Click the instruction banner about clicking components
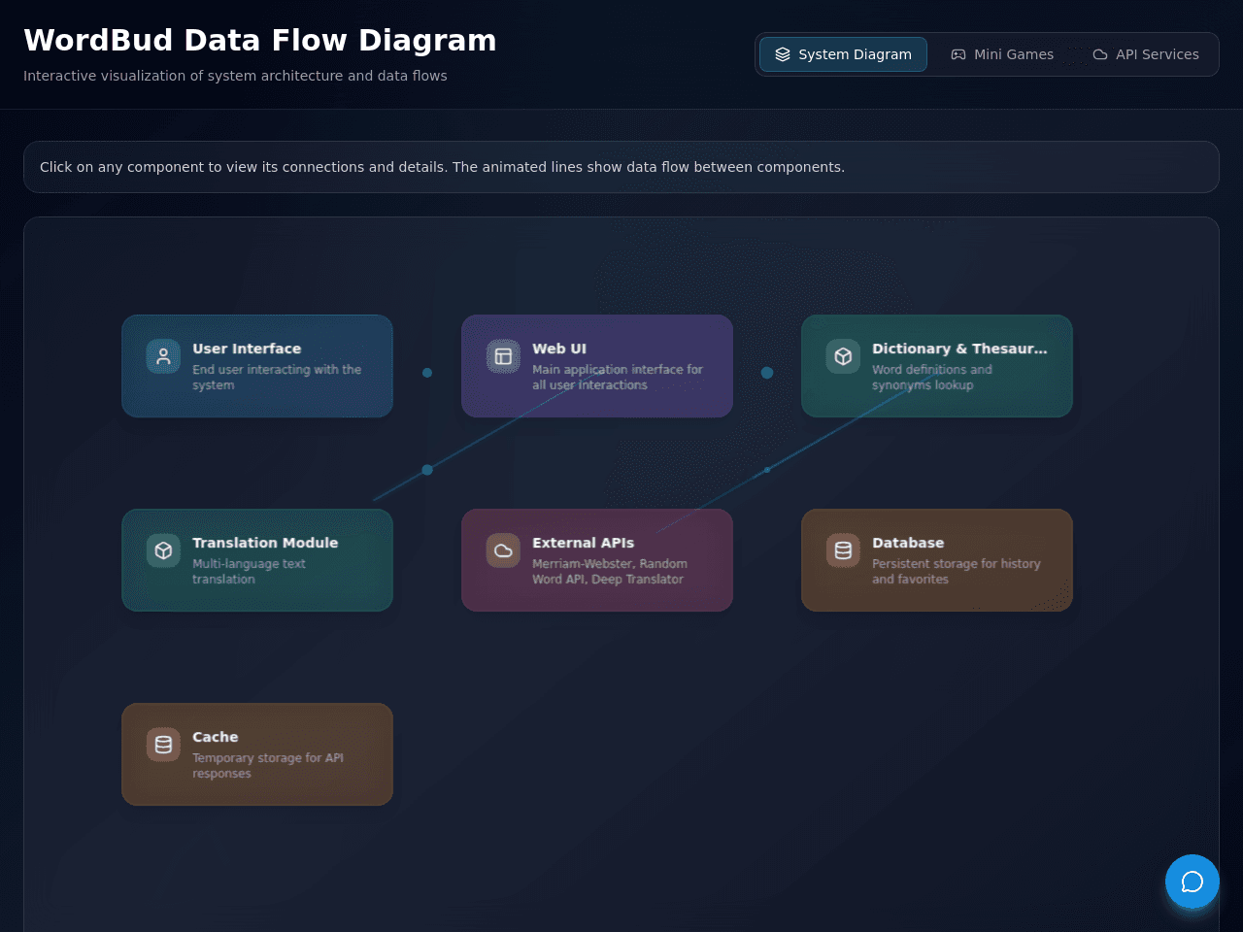The image size is (1243, 932). (621, 167)
